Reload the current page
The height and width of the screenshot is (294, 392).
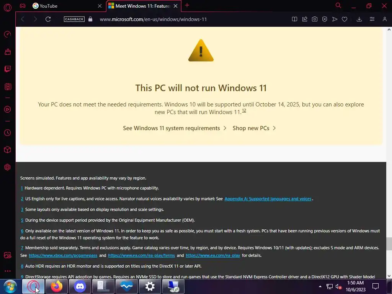[x=48, y=19]
